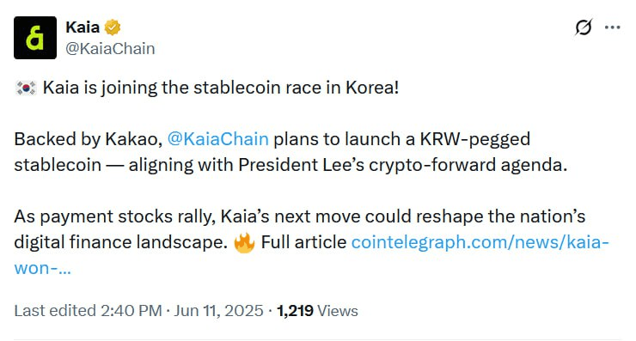Click the gold verified badge
Screen dimensions: 636x341
[x=113, y=27]
